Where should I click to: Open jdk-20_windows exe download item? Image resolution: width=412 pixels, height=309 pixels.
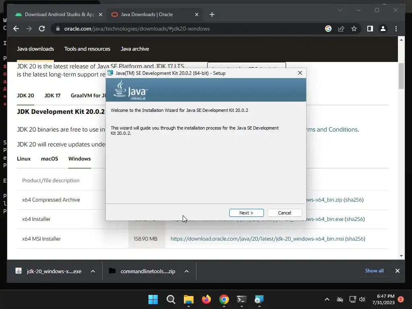[x=49, y=271]
